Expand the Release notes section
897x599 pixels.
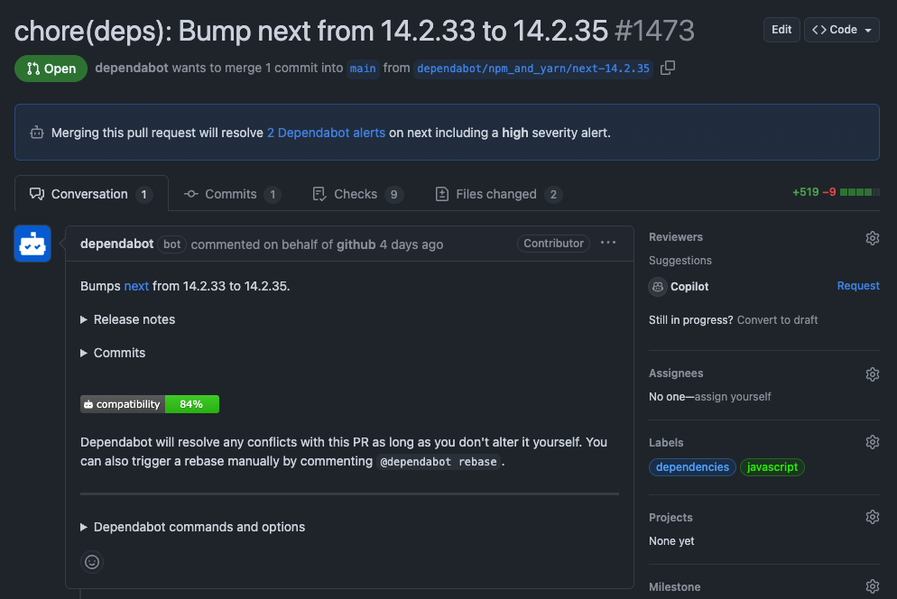pos(128,319)
